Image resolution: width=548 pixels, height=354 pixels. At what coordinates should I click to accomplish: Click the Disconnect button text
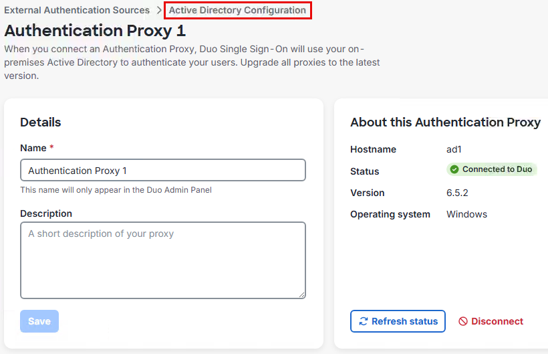point(497,321)
